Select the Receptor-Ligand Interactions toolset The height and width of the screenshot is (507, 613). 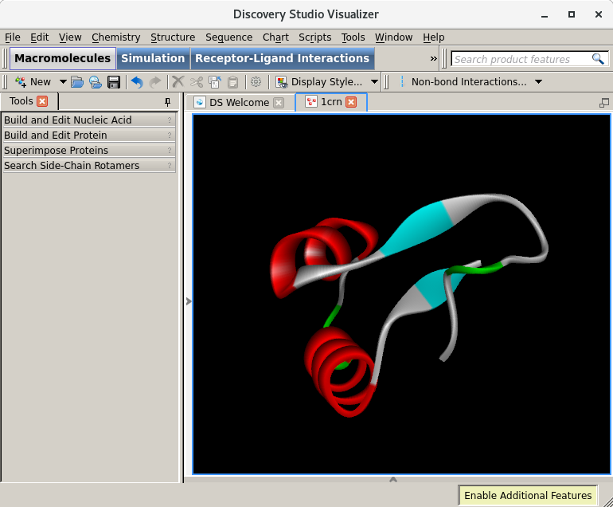282,58
